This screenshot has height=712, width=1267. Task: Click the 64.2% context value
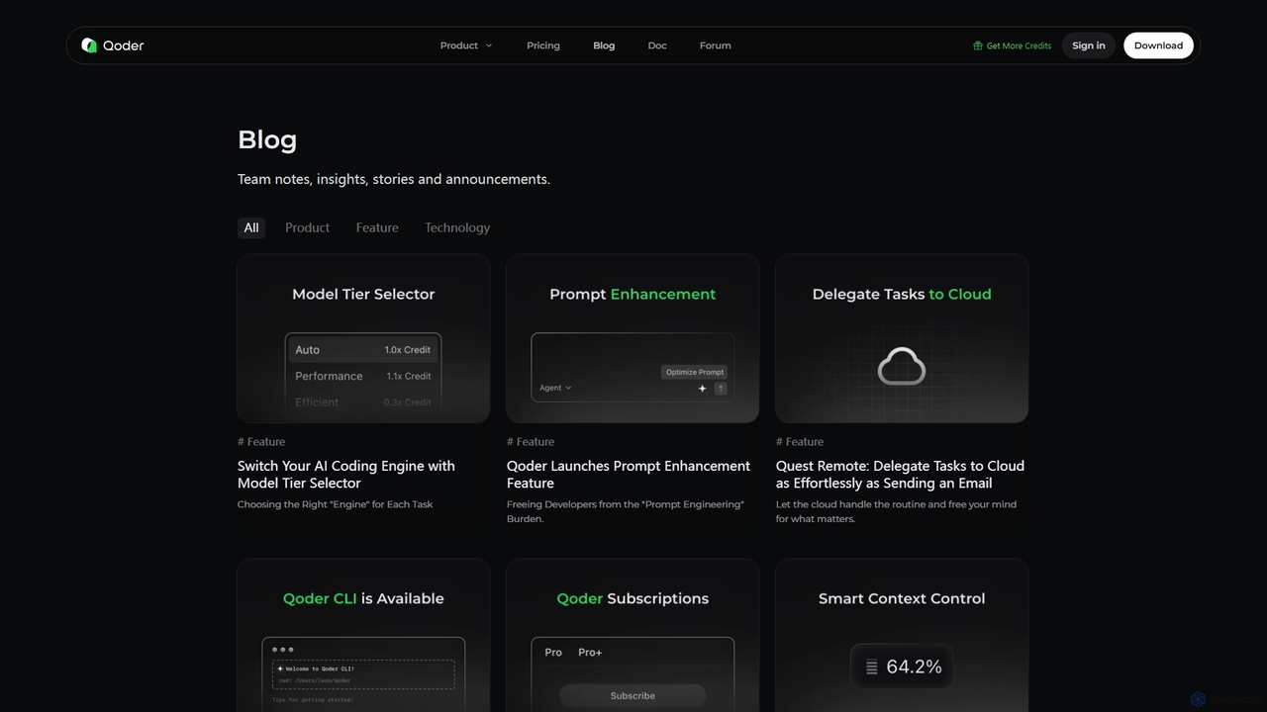pyautogui.click(x=914, y=667)
